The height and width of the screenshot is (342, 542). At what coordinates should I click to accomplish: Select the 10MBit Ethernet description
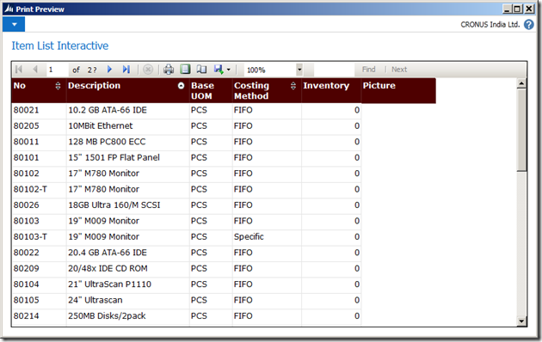point(101,126)
